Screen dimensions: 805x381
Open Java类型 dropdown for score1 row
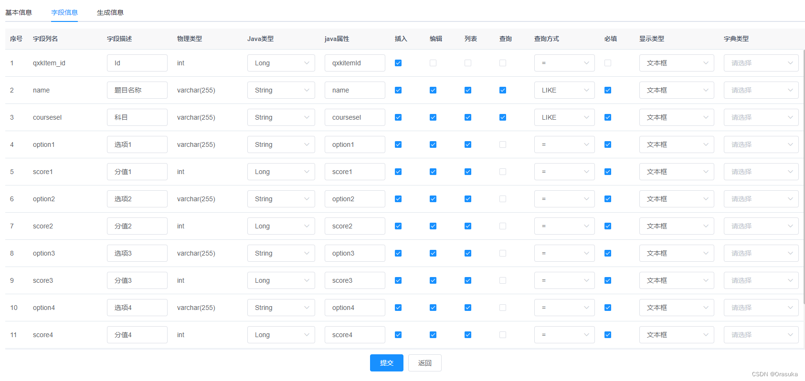pos(281,172)
